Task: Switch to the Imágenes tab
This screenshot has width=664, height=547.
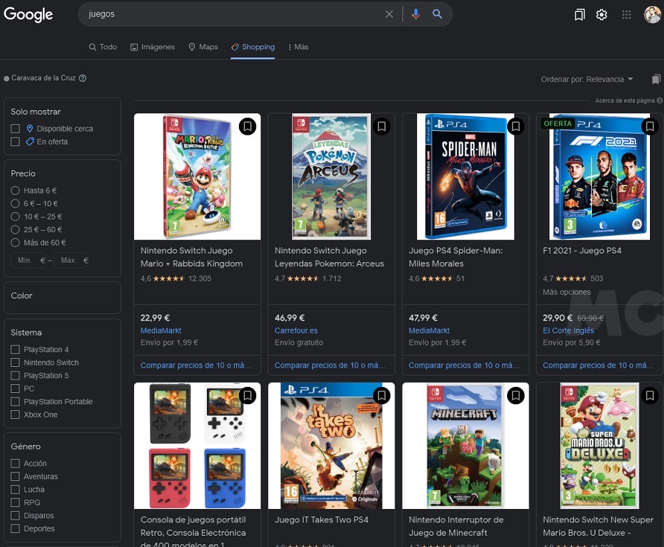Action: (x=152, y=47)
